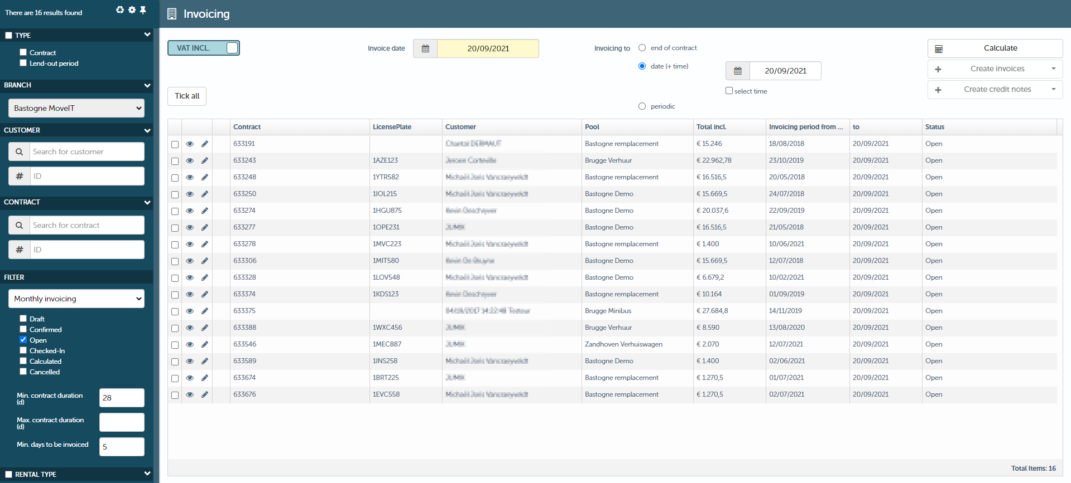Viewport: 1071px width, 483px height.
Task: Select the 'end of contract' radio option
Action: pyautogui.click(x=642, y=48)
